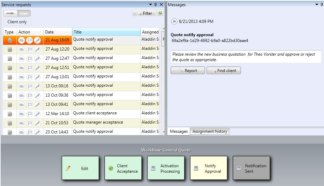This screenshot has width=324, height=186.
Task: Select the Messages tab
Action: (x=179, y=131)
